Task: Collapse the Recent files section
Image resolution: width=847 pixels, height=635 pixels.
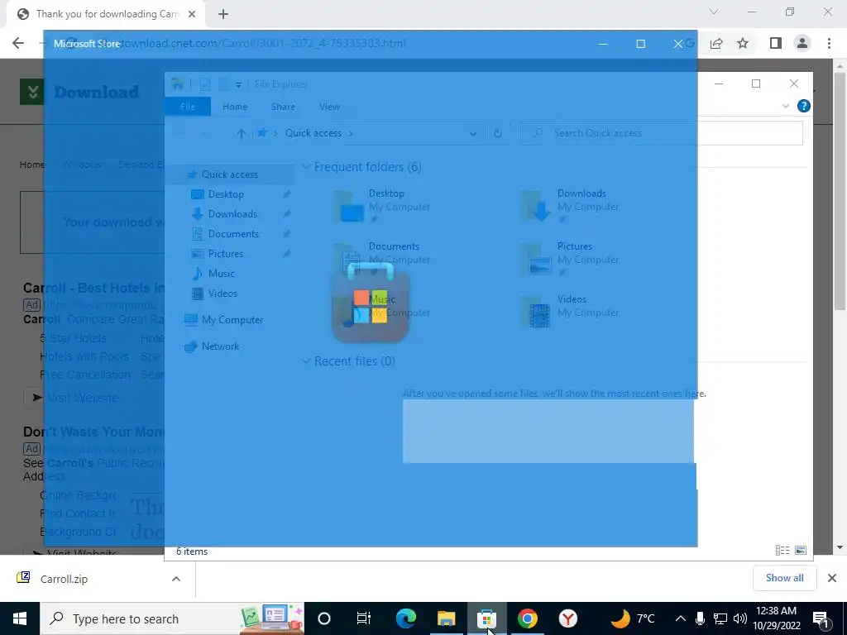Action: pos(306,361)
